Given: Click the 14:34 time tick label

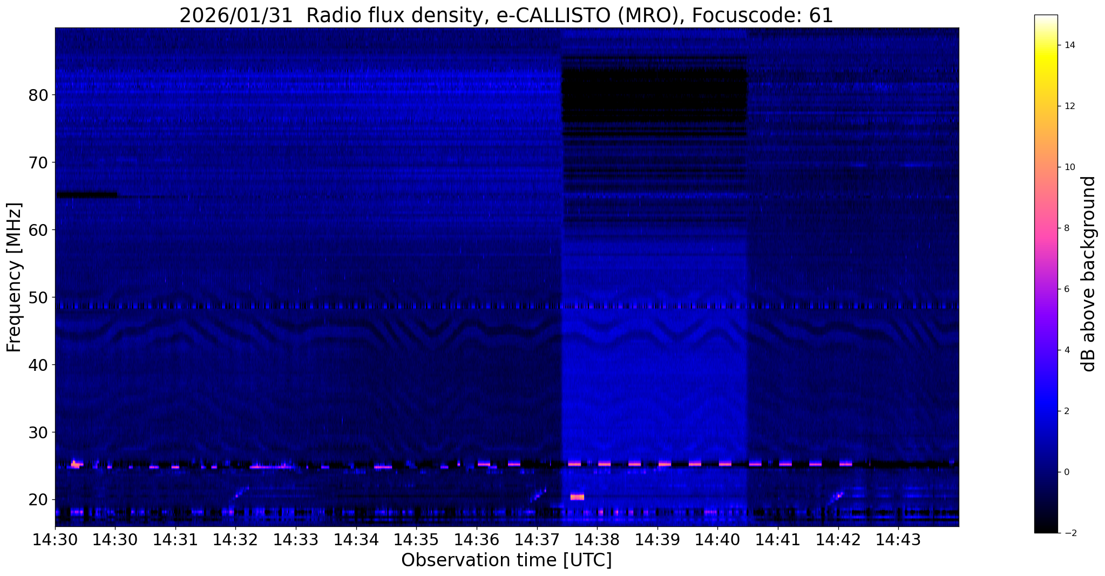Looking at the screenshot, I should coord(356,539).
